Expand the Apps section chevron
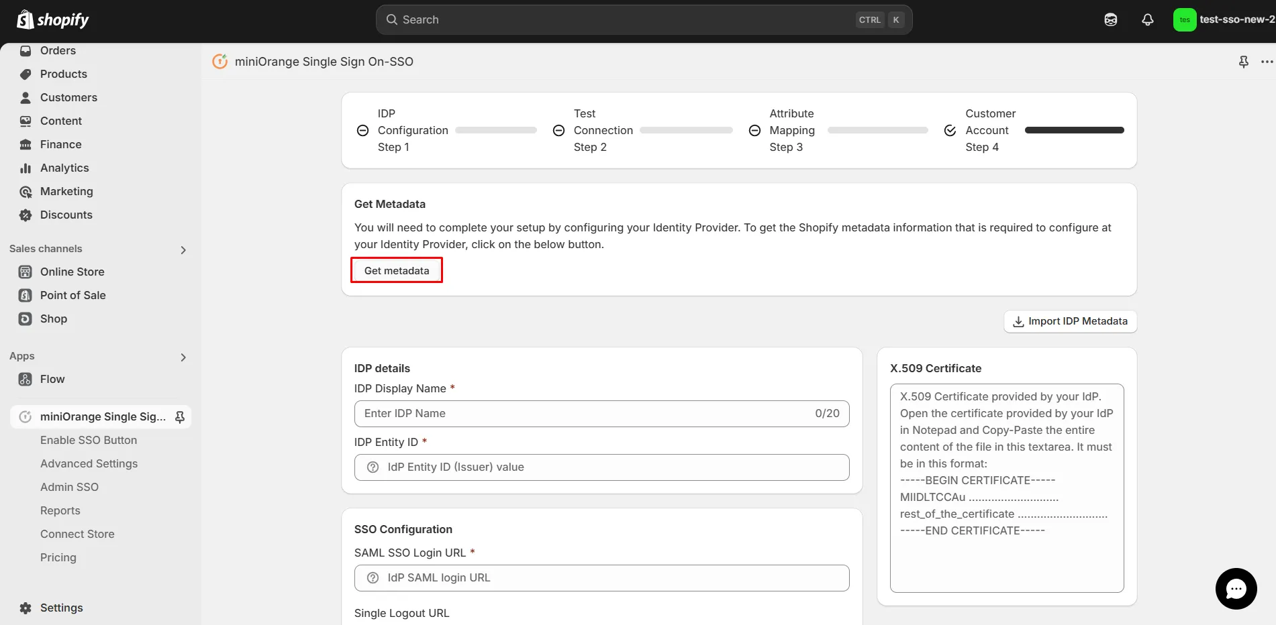 pos(183,357)
